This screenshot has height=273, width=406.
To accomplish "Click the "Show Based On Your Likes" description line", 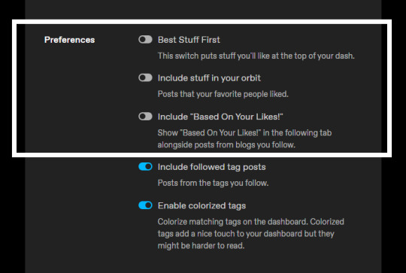I will 244,132.
